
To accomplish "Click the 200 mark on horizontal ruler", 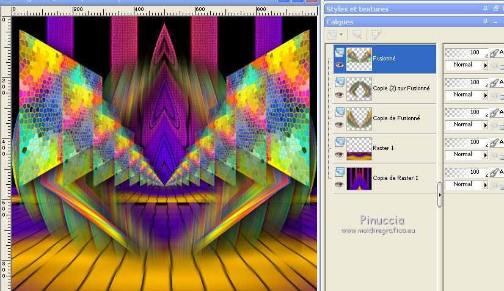I will (78, 9).
